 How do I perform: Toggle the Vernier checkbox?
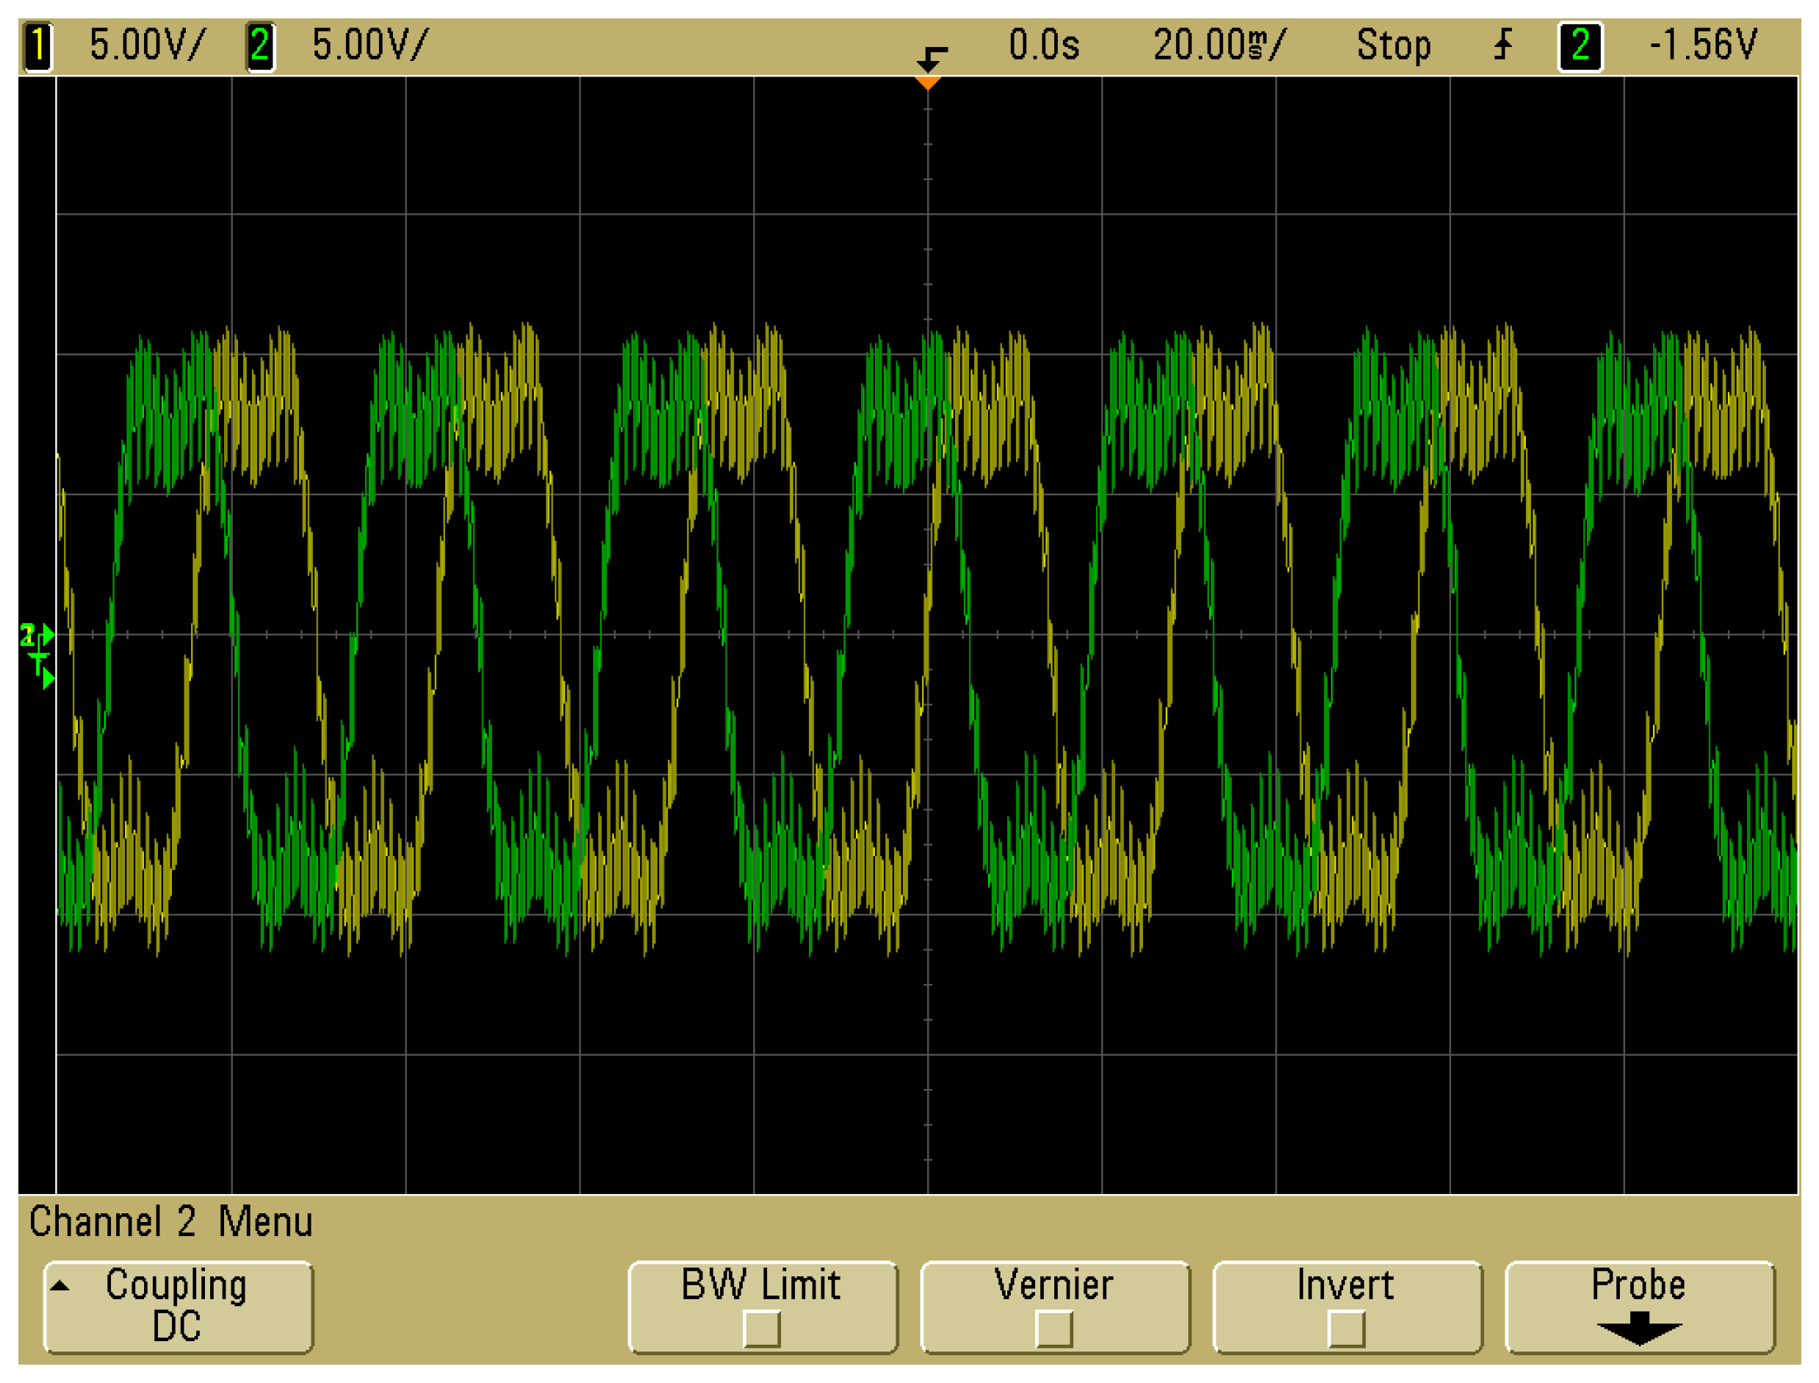1053,1329
